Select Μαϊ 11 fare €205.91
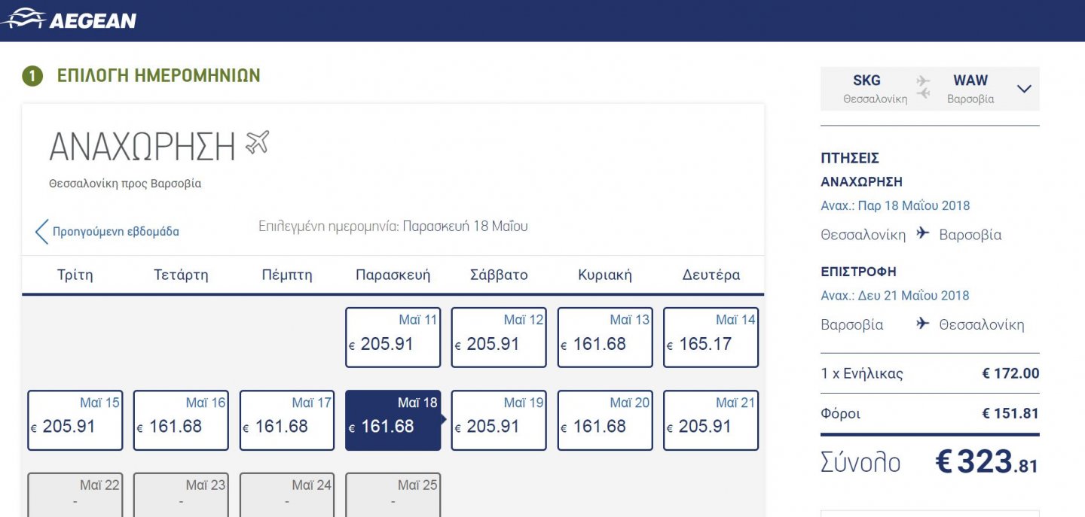The width and height of the screenshot is (1085, 517). (393, 337)
